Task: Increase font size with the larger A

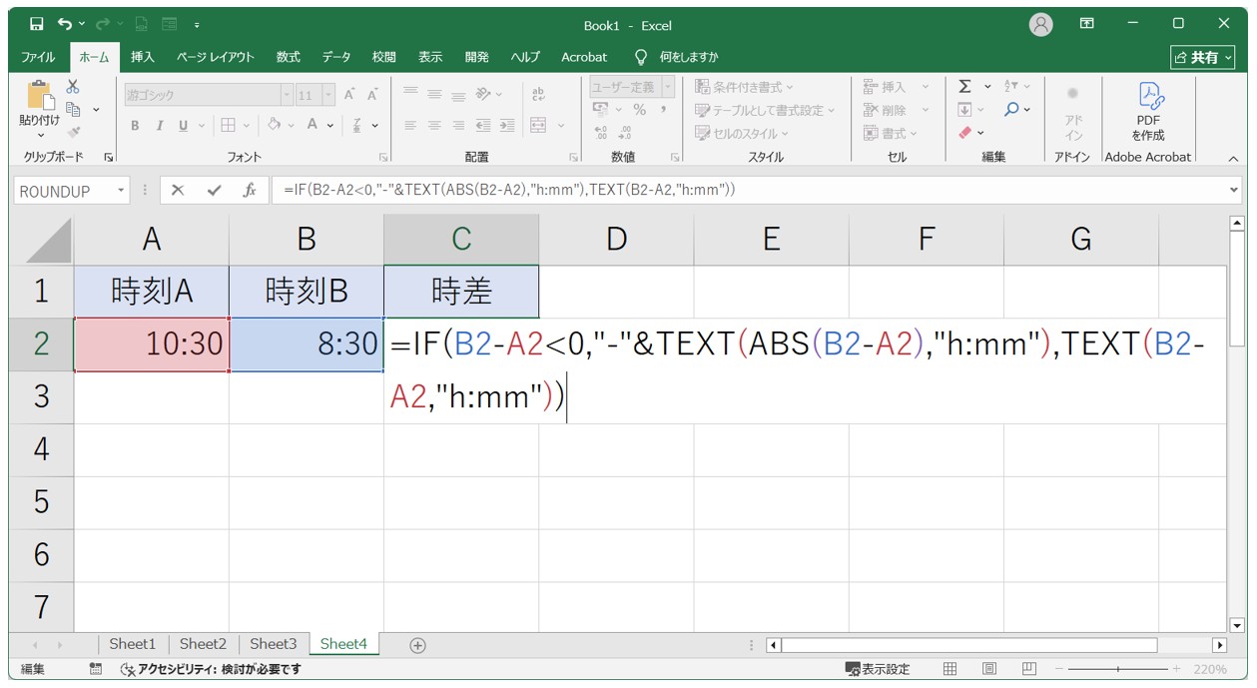Action: [349, 95]
